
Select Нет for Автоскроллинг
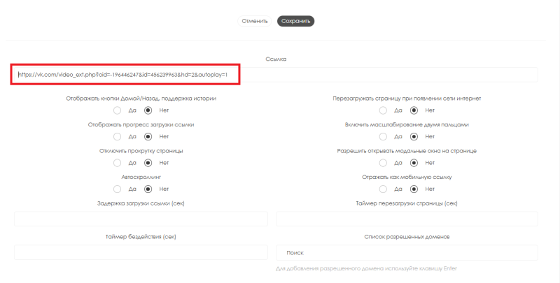pyautogui.click(x=148, y=189)
